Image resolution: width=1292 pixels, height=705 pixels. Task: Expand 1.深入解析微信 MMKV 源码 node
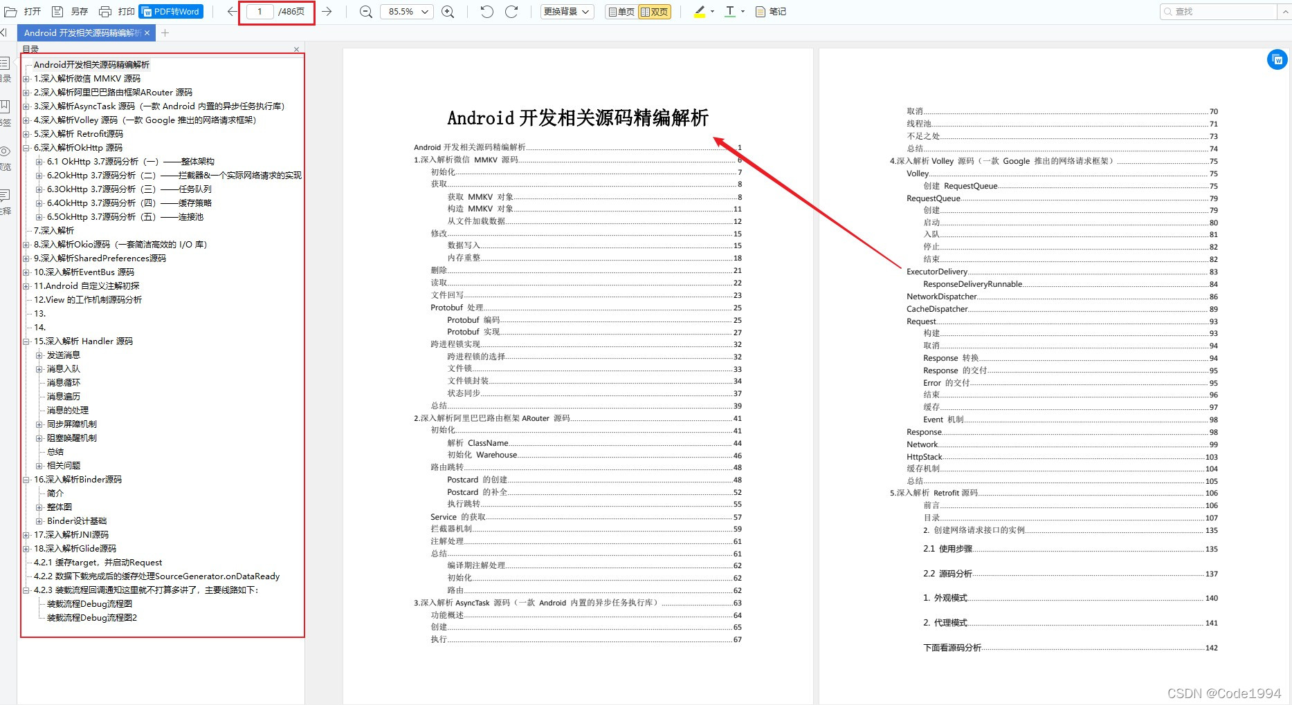(26, 79)
